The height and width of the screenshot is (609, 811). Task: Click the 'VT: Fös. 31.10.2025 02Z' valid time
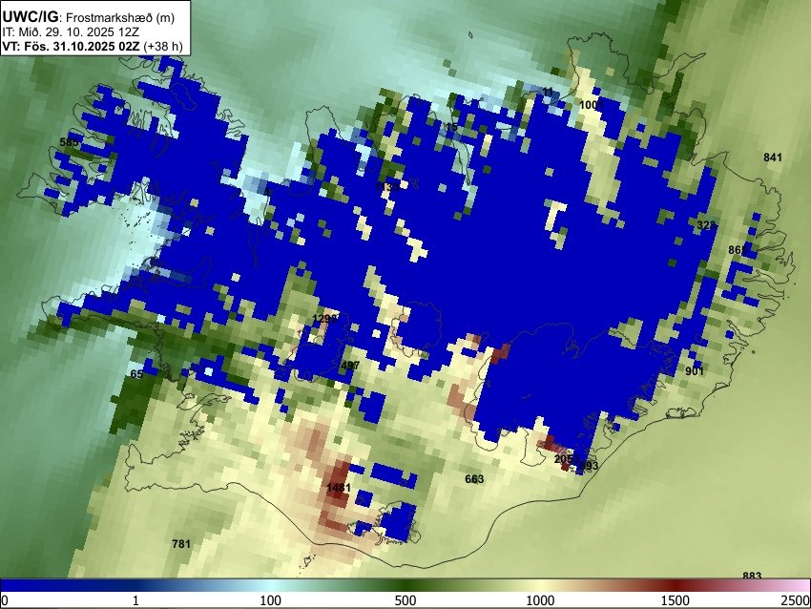point(71,46)
